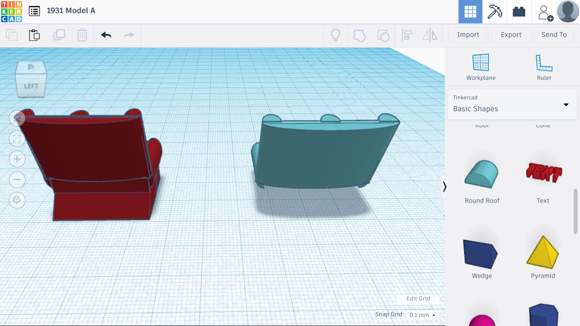The height and width of the screenshot is (326, 580).
Task: Click the Paste clipboard icon
Action: click(x=34, y=35)
